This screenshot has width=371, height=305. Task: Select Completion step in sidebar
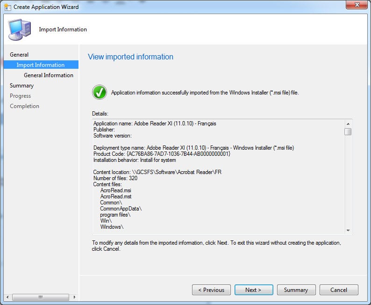24,106
